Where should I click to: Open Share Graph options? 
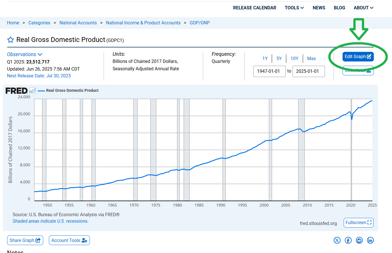coord(25,240)
